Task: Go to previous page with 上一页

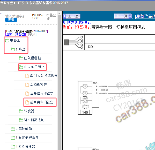Action: 72,16
